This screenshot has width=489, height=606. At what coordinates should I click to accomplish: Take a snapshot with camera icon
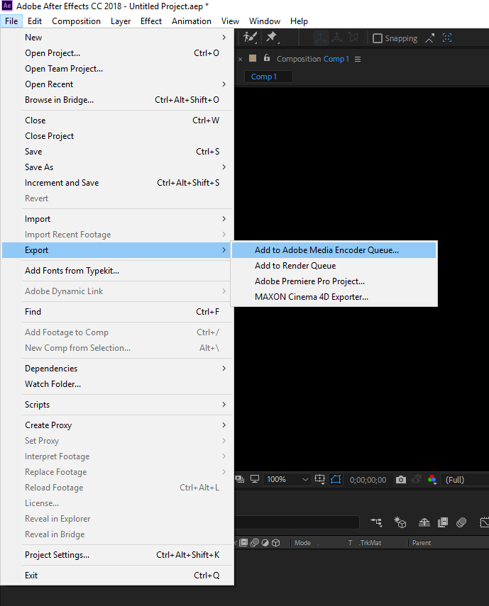coord(401,480)
